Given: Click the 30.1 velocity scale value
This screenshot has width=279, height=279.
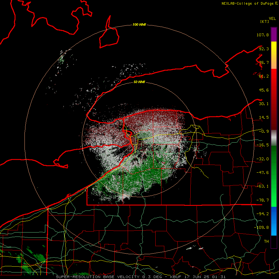Looking at the screenshot, I should pyautogui.click(x=264, y=104).
